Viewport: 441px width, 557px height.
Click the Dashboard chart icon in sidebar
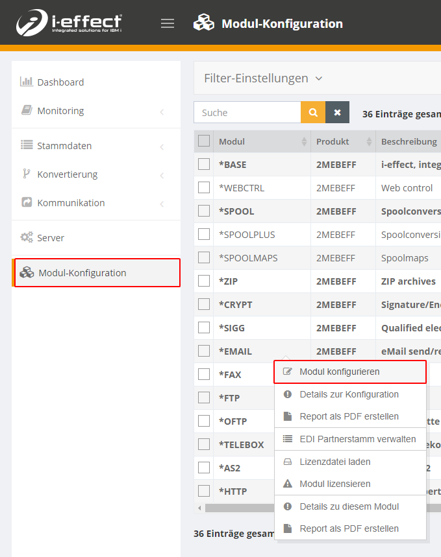27,82
